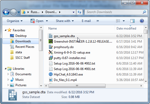Viewport: 150px width, 104px height.
Task: Select Music library
Action: pos(20,80)
